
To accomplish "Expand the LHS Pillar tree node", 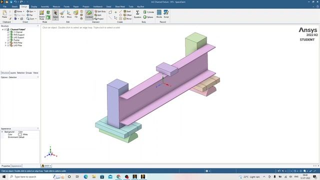I will [x=5, y=45].
